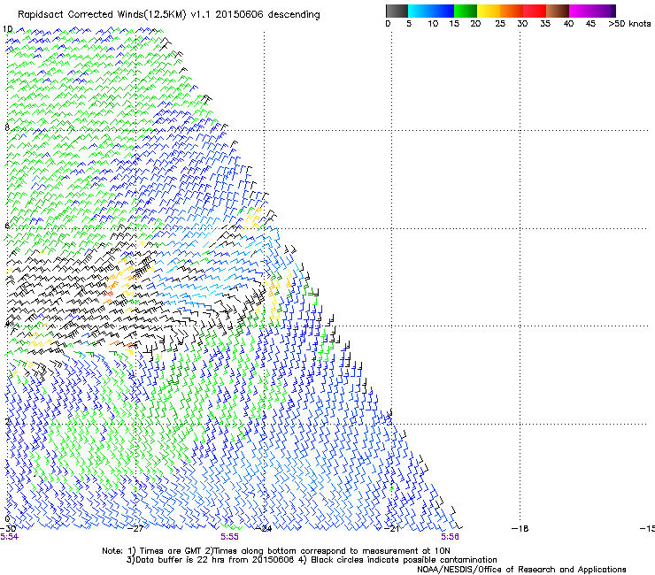Click the purple '5:54' time label
This screenshot has width=655, height=575.
[x=9, y=537]
